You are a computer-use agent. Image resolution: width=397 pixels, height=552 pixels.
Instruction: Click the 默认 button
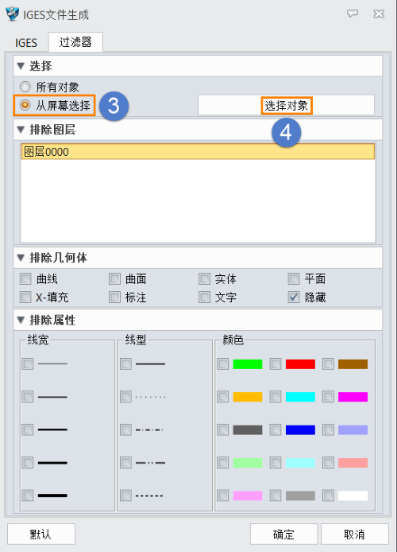point(40,535)
